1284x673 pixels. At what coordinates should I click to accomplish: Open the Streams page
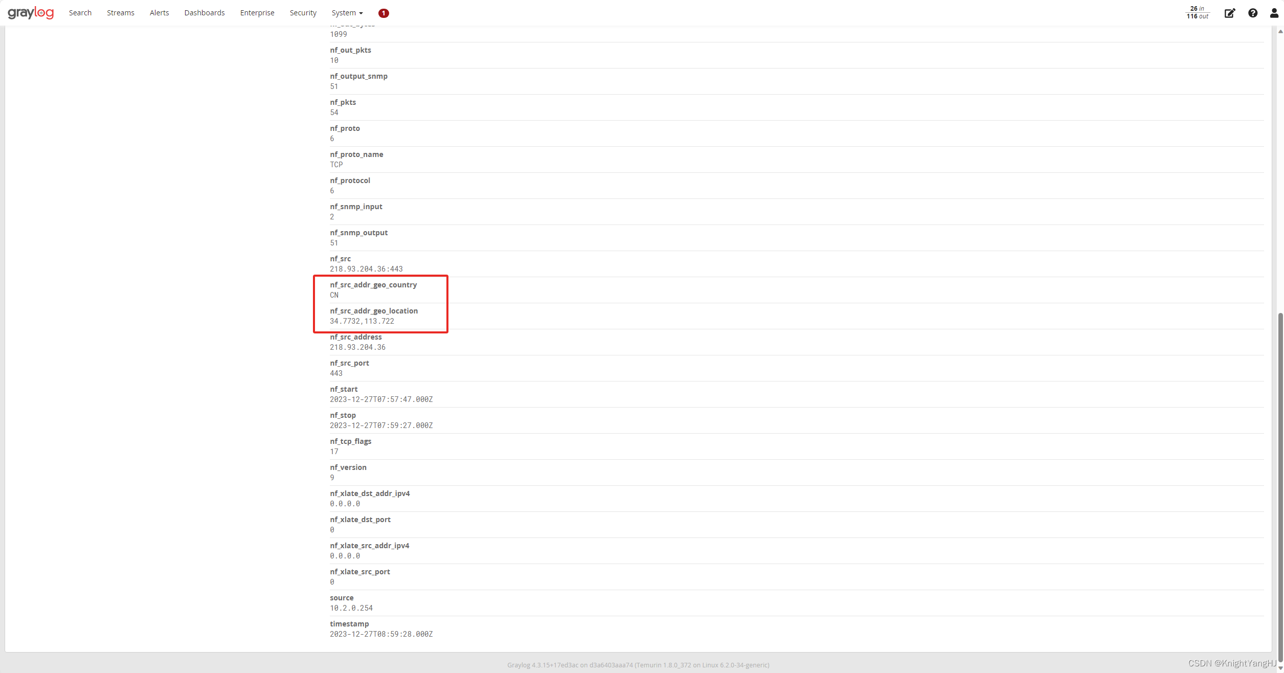tap(121, 13)
